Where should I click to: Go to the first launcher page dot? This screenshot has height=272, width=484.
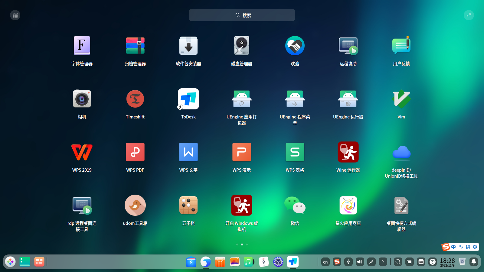pyautogui.click(x=237, y=244)
